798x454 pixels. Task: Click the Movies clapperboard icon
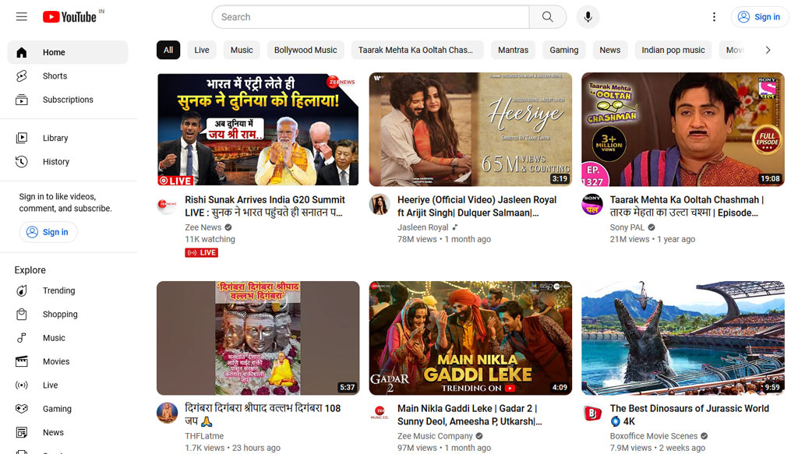click(x=21, y=361)
